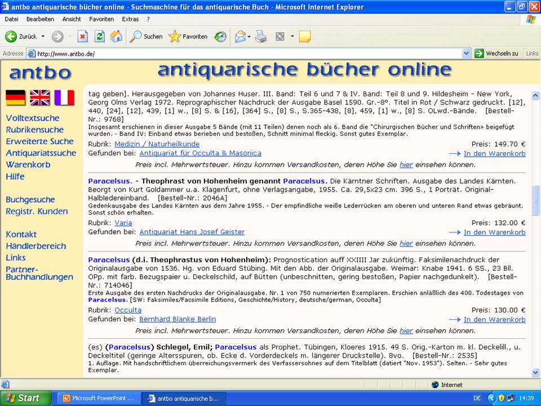Viewport: 541px width, 406px height.
Task: Click the vertical scrollbar thumb
Action: pos(535,201)
